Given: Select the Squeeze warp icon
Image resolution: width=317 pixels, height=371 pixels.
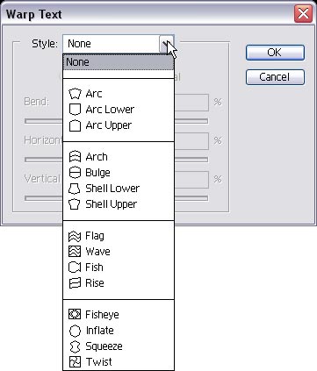Looking at the screenshot, I should click(75, 346).
